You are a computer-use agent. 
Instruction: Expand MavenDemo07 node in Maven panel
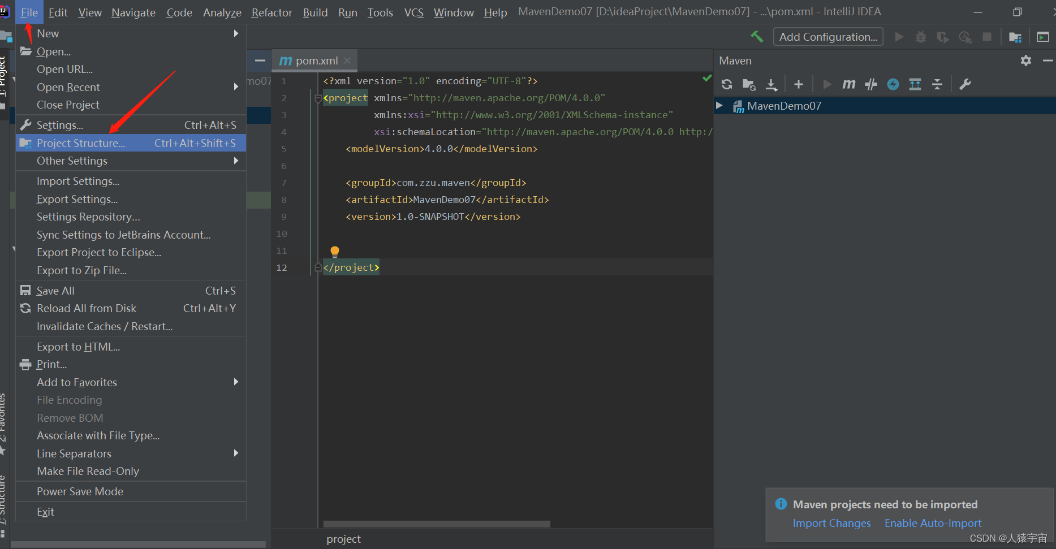coord(719,106)
